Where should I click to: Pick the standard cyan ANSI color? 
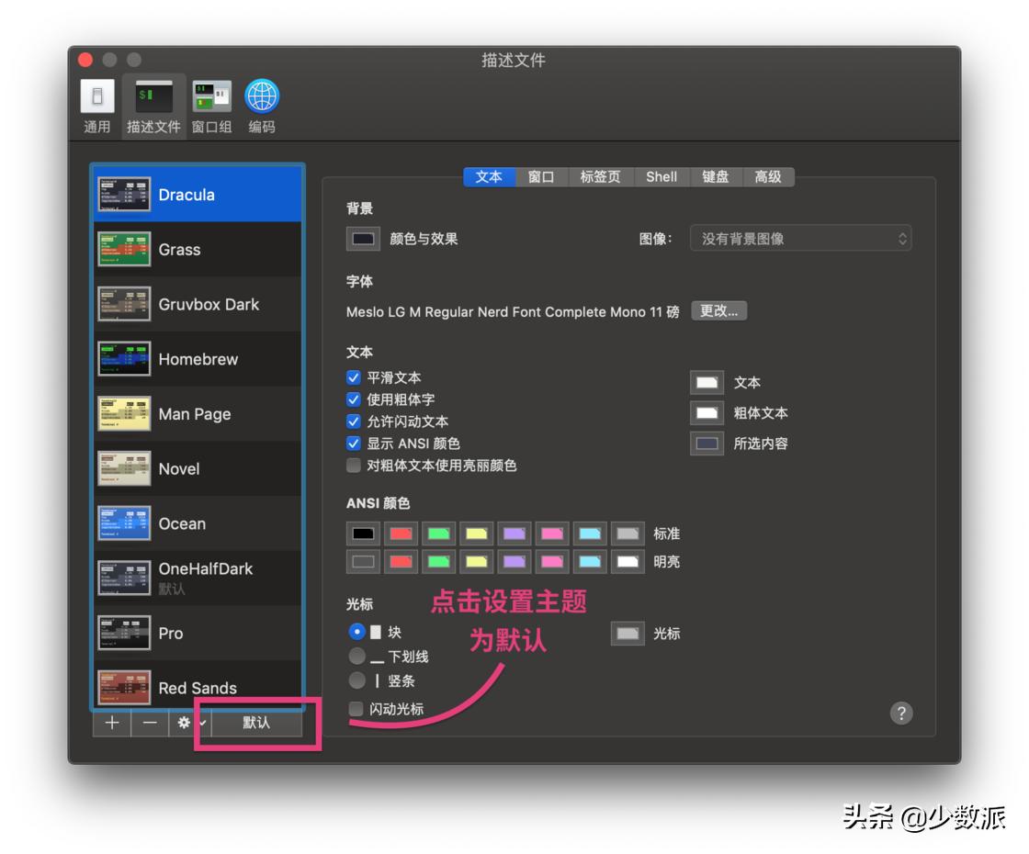click(590, 534)
